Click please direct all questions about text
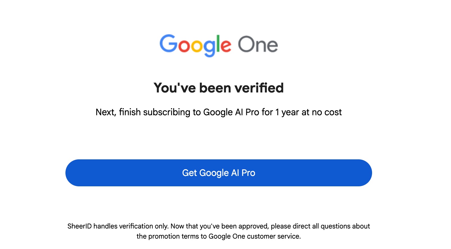The width and height of the screenshot is (451, 249). pyautogui.click(x=320, y=226)
